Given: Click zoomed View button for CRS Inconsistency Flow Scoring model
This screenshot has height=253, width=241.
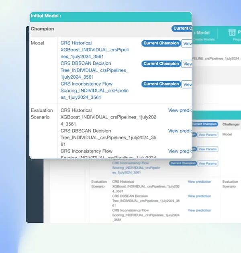Looking at the screenshot, I should click(187, 84).
